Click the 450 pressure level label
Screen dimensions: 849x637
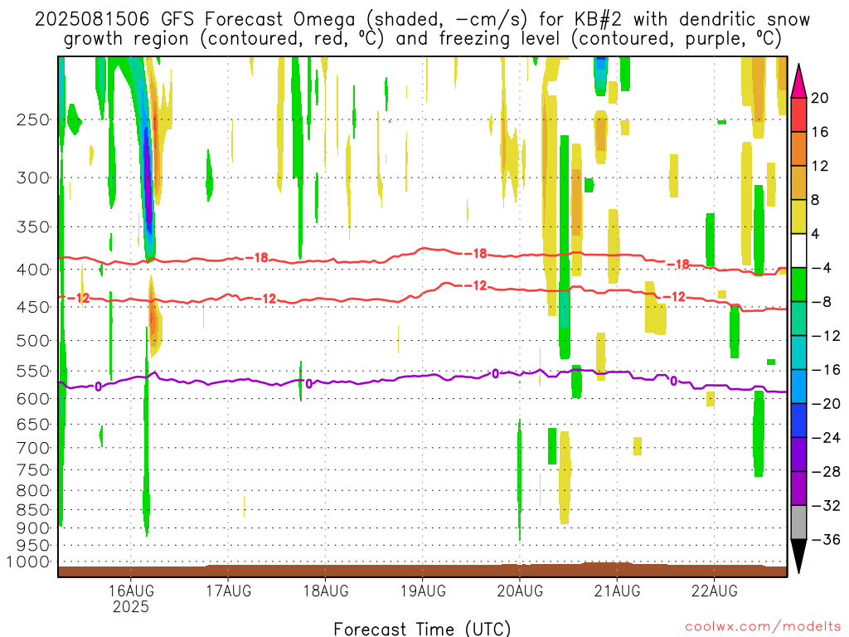[33, 307]
